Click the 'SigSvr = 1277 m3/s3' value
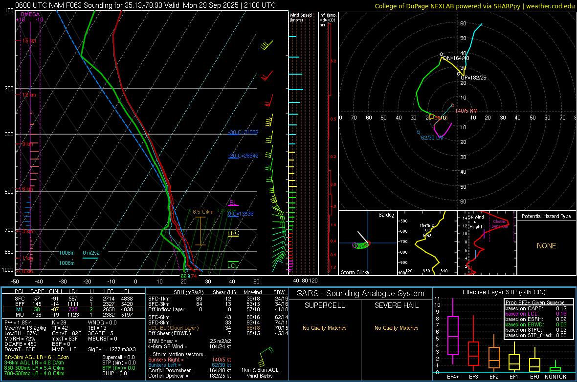The image size is (577, 382). pyautogui.click(x=112, y=349)
